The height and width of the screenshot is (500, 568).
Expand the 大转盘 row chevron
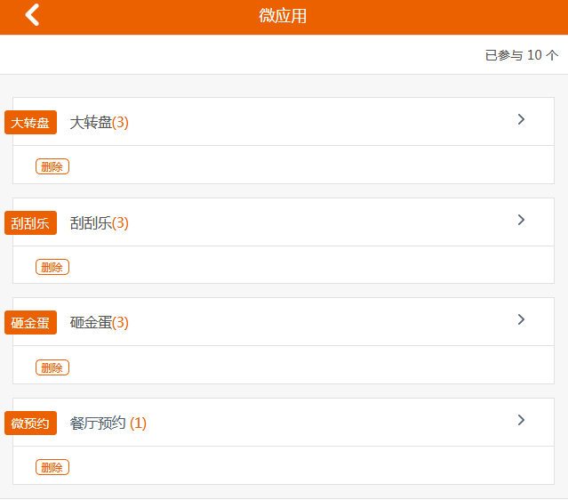pos(521,119)
